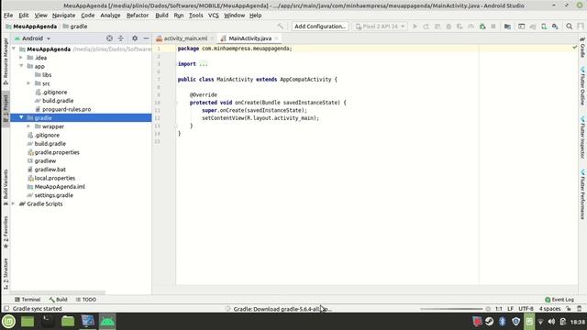Click the Linux Mint start menu icon
Image resolution: width=587 pixels, height=330 pixels.
pyautogui.click(x=8, y=321)
